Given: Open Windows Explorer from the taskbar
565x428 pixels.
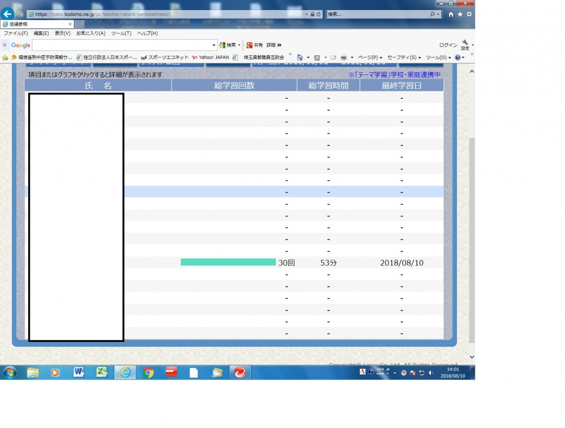Looking at the screenshot, I should pos(33,372).
